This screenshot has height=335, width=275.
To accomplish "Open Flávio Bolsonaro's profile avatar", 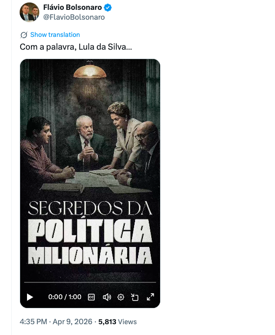I will tap(29, 12).
